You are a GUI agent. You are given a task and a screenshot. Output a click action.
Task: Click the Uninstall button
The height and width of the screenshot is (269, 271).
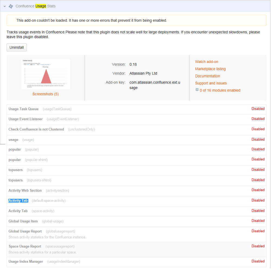(x=17, y=48)
